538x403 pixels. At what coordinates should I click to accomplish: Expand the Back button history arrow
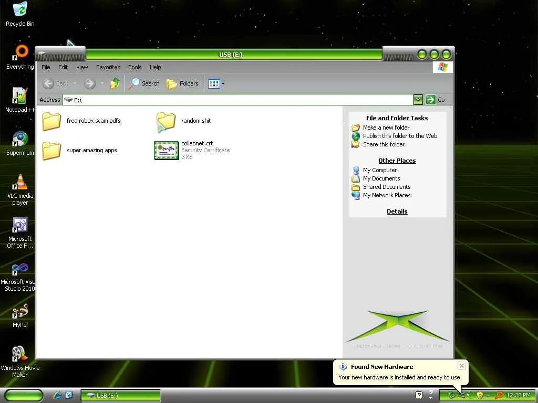[x=75, y=83]
